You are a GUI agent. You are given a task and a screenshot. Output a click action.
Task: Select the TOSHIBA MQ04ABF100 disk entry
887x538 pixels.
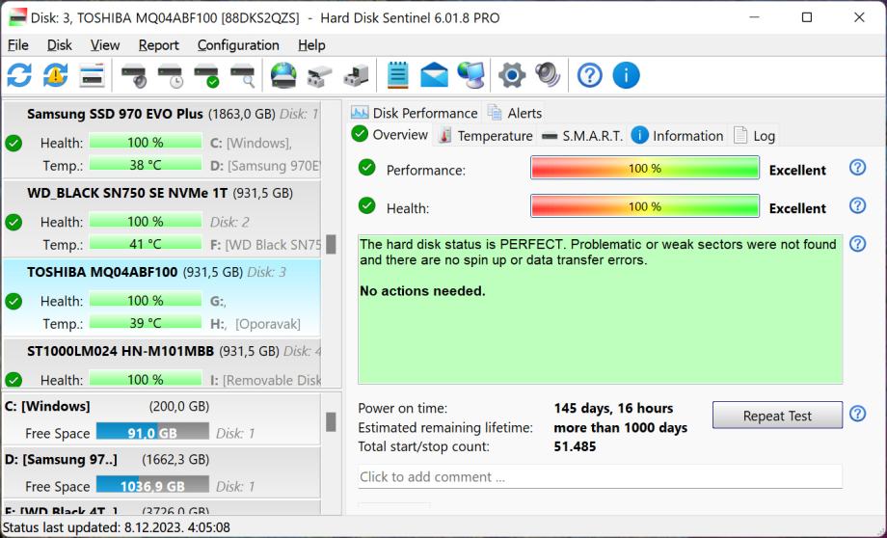162,298
